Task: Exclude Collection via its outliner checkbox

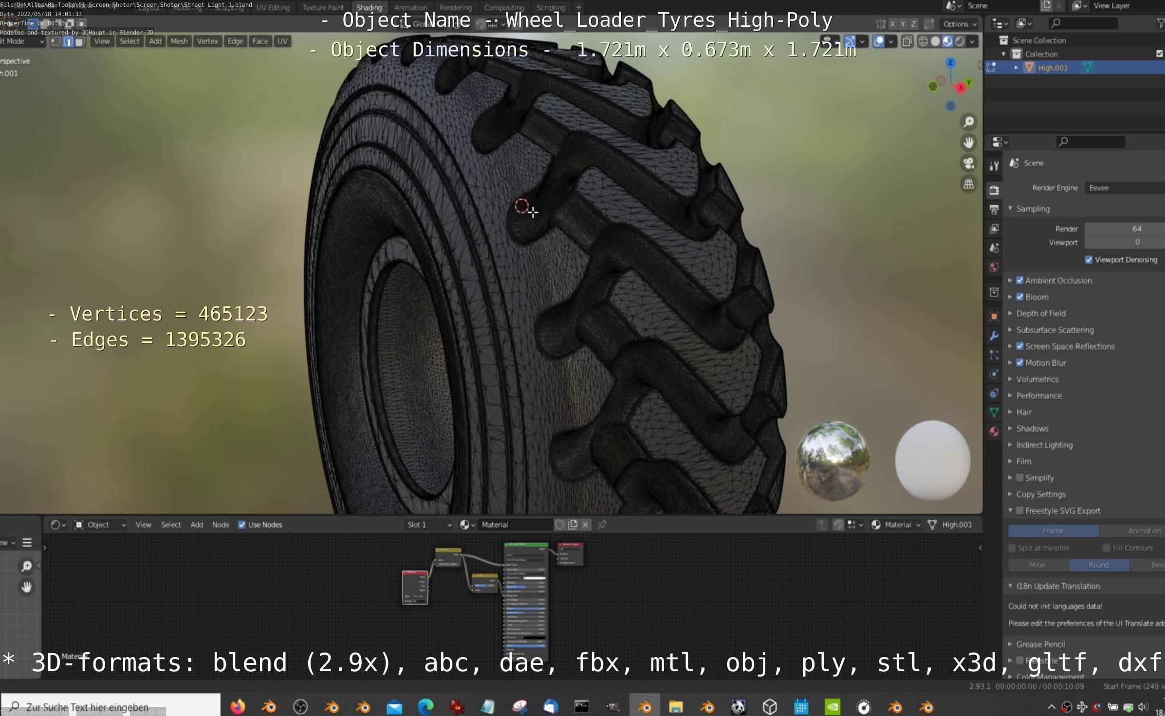Action: (x=1160, y=54)
